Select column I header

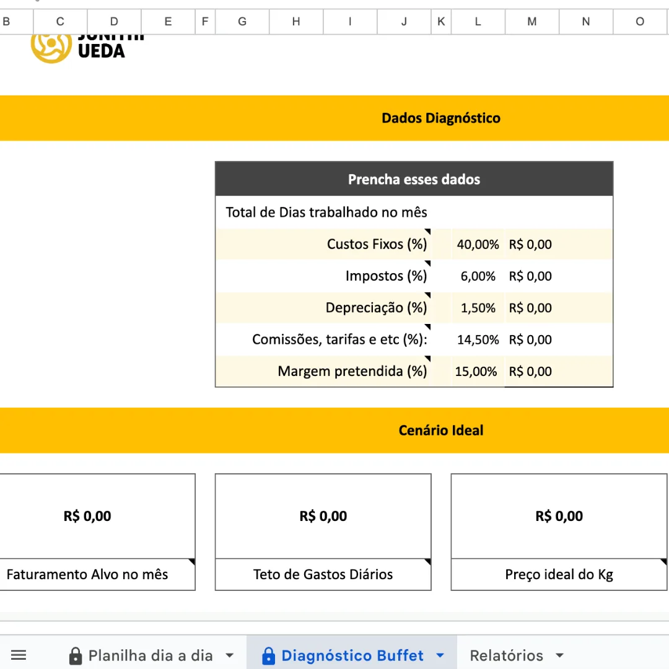pyautogui.click(x=350, y=21)
